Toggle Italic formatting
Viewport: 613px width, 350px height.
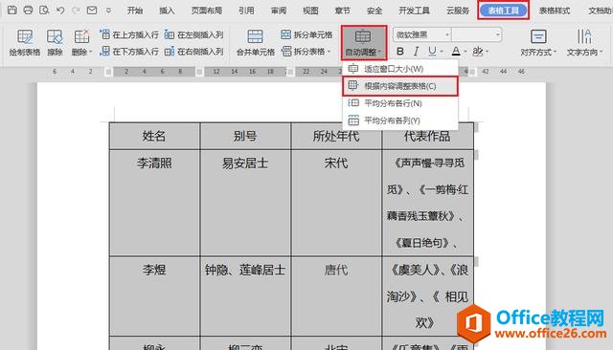click(x=416, y=51)
